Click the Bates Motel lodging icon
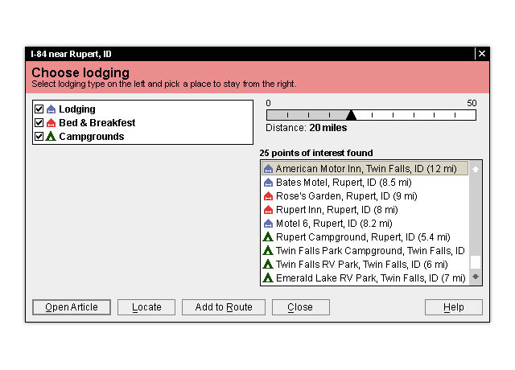Image resolution: width=515 pixels, height=370 pixels. (x=269, y=183)
